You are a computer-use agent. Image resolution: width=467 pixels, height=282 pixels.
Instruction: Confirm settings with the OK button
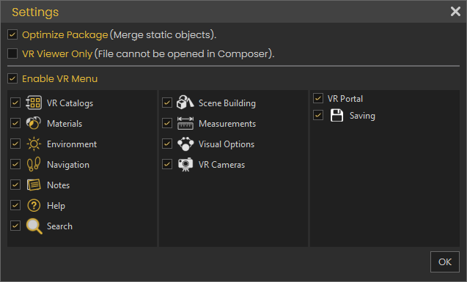[445, 261]
